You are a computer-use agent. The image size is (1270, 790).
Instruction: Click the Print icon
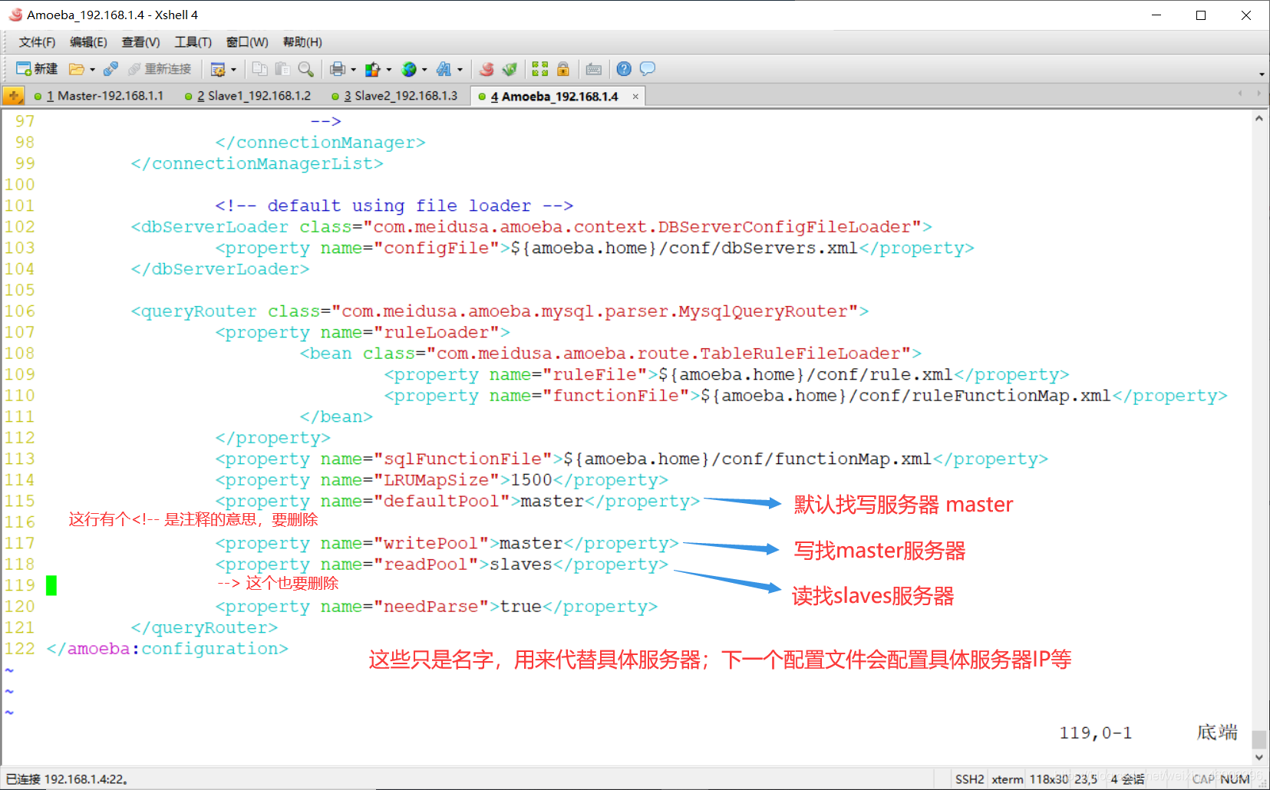[x=337, y=69]
